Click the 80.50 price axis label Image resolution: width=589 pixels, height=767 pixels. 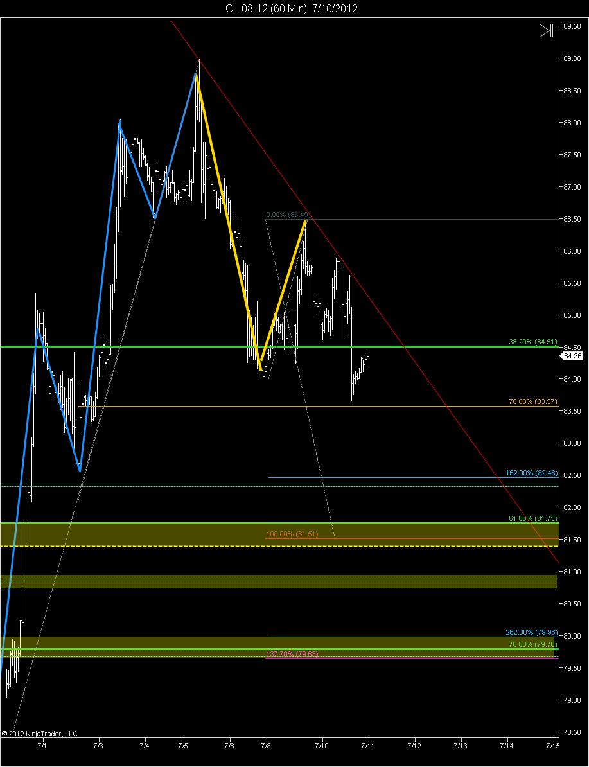click(572, 604)
